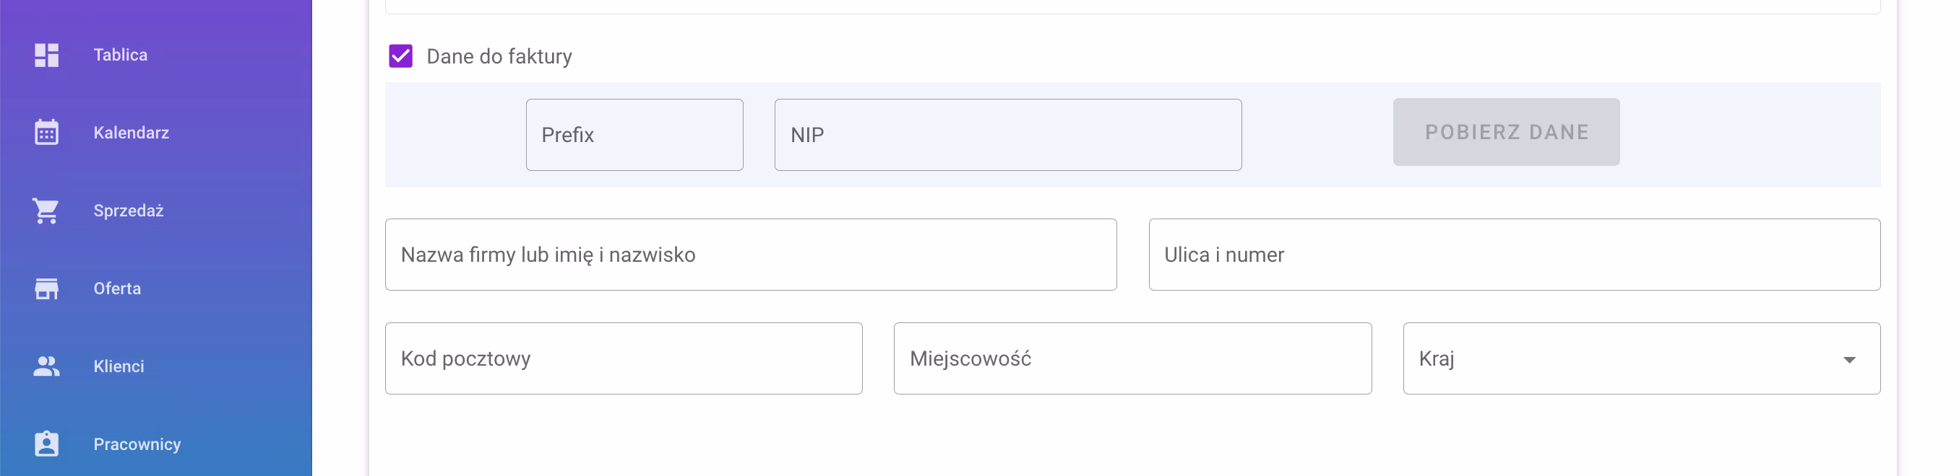Click the Kalendarz calendar icon
The width and height of the screenshot is (1954, 476).
pyautogui.click(x=46, y=133)
